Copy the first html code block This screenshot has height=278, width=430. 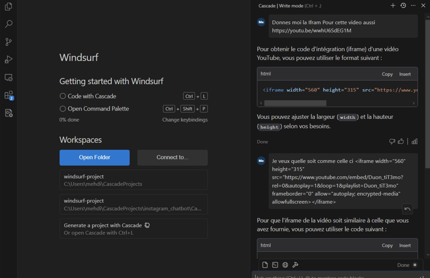coord(387,74)
